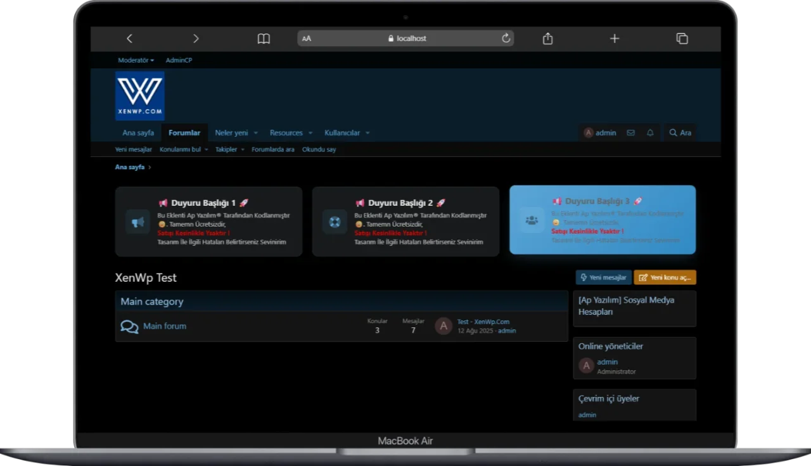Open the bookmarks book icon

264,39
